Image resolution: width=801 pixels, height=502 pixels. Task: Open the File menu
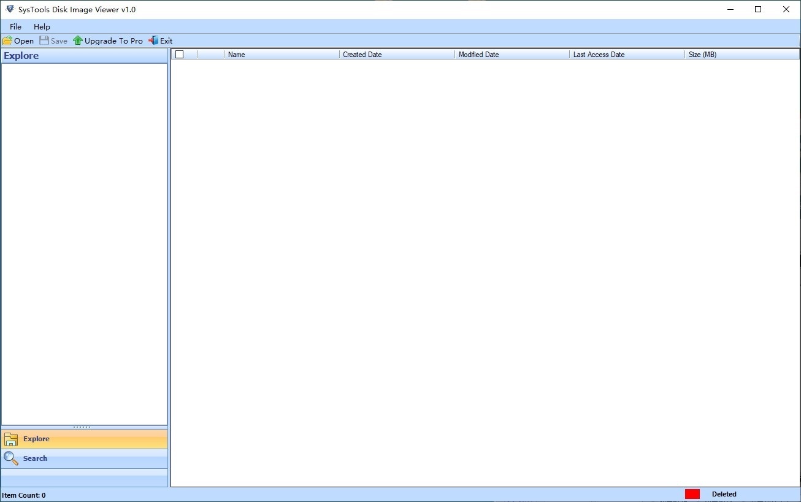(x=15, y=27)
